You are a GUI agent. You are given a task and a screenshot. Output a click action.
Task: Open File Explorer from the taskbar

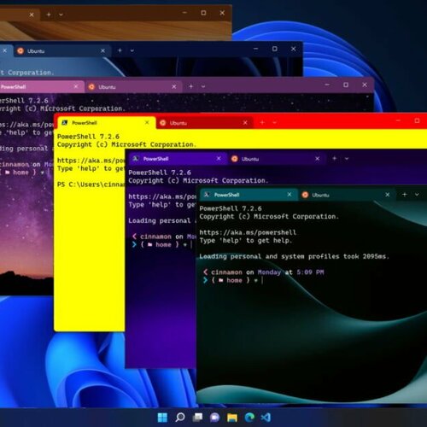pyautogui.click(x=232, y=418)
